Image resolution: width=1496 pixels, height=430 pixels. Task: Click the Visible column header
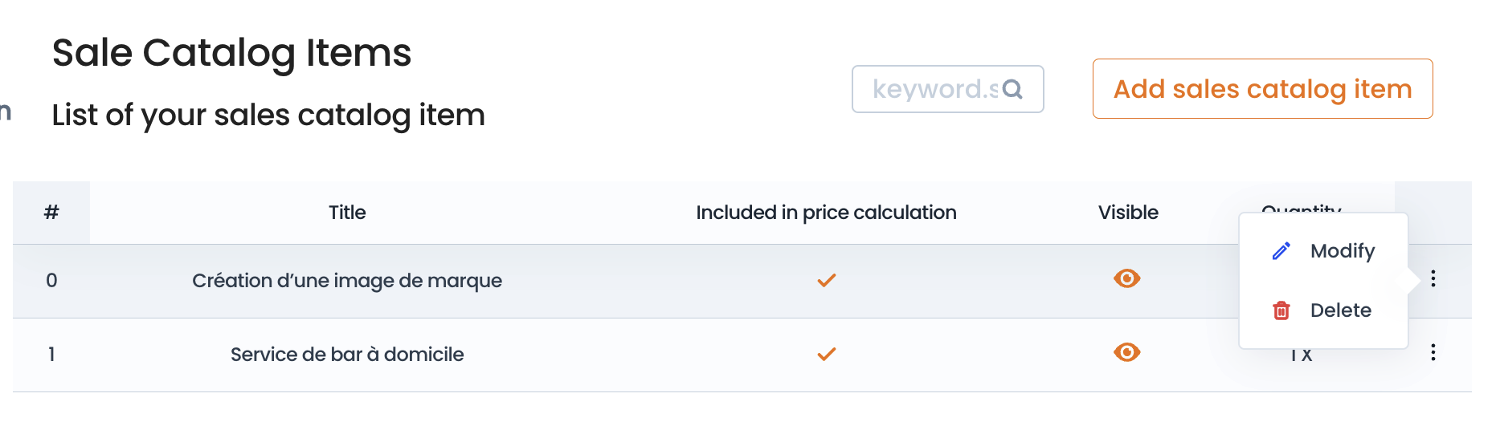1128,213
